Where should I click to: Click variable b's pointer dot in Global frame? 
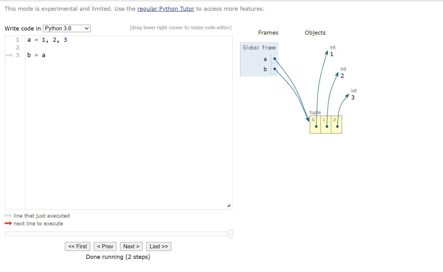275,69
